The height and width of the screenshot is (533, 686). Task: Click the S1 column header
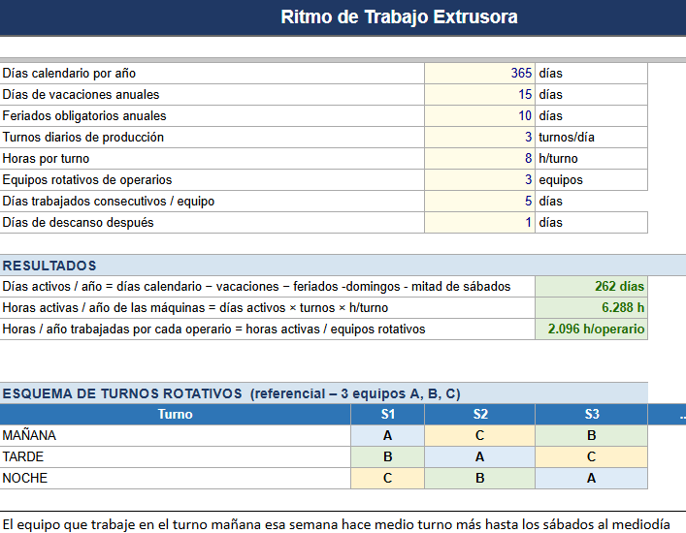(x=387, y=414)
